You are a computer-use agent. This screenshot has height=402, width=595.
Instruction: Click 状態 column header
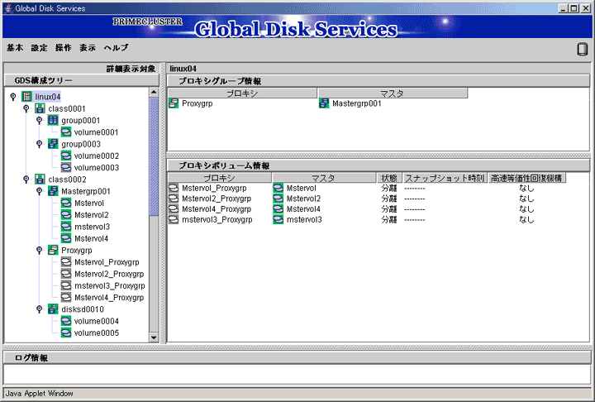(389, 178)
